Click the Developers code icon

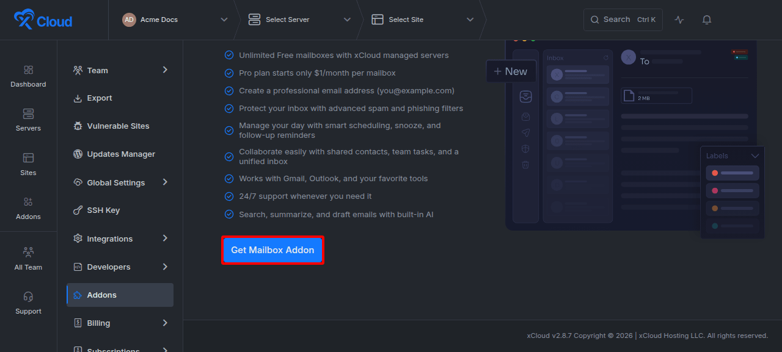pyautogui.click(x=78, y=267)
